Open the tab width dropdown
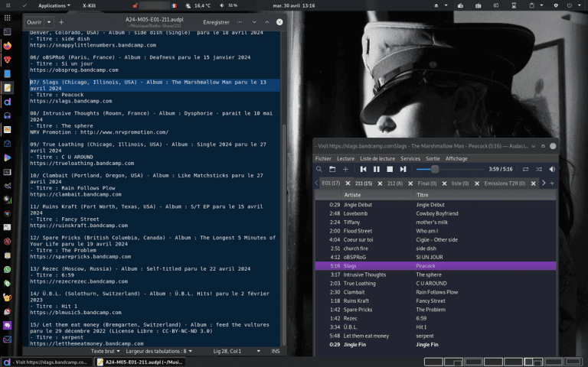 tap(159, 351)
